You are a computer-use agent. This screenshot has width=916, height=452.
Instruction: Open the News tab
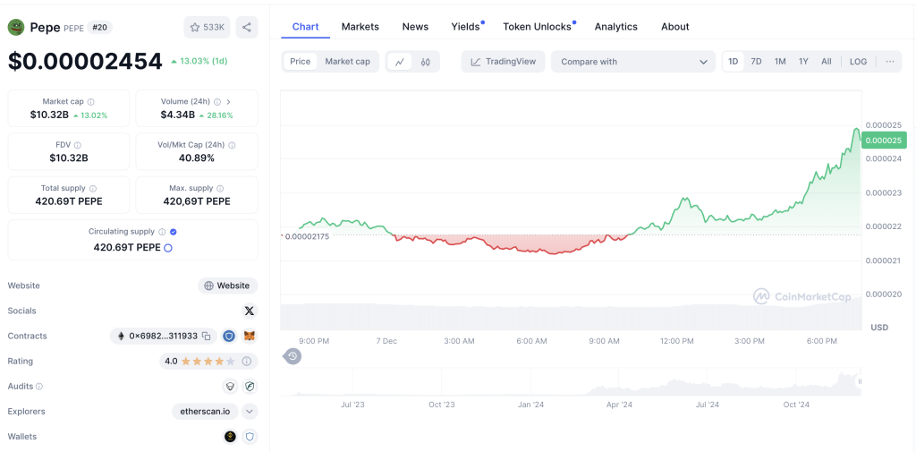click(x=415, y=27)
